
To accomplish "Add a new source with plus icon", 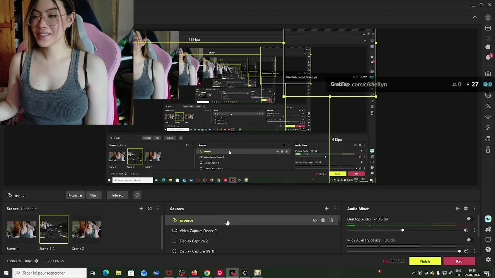I will click(x=327, y=208).
